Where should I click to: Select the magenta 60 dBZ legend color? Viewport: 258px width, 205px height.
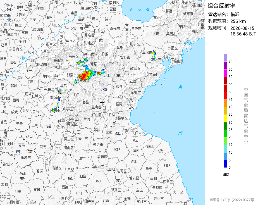(x=225, y=73)
